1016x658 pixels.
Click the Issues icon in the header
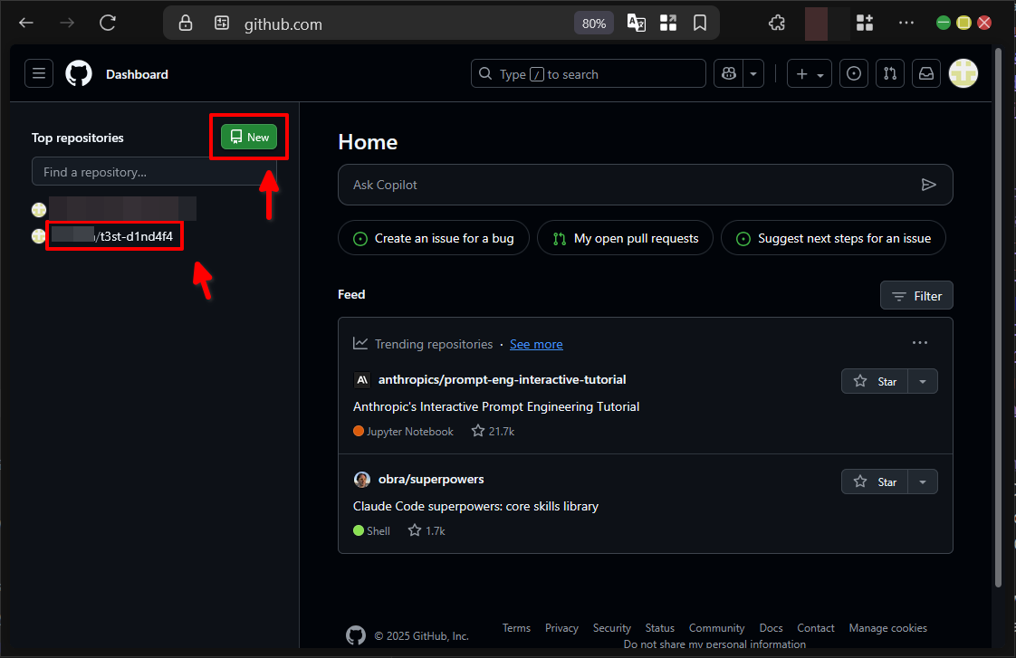(x=854, y=73)
